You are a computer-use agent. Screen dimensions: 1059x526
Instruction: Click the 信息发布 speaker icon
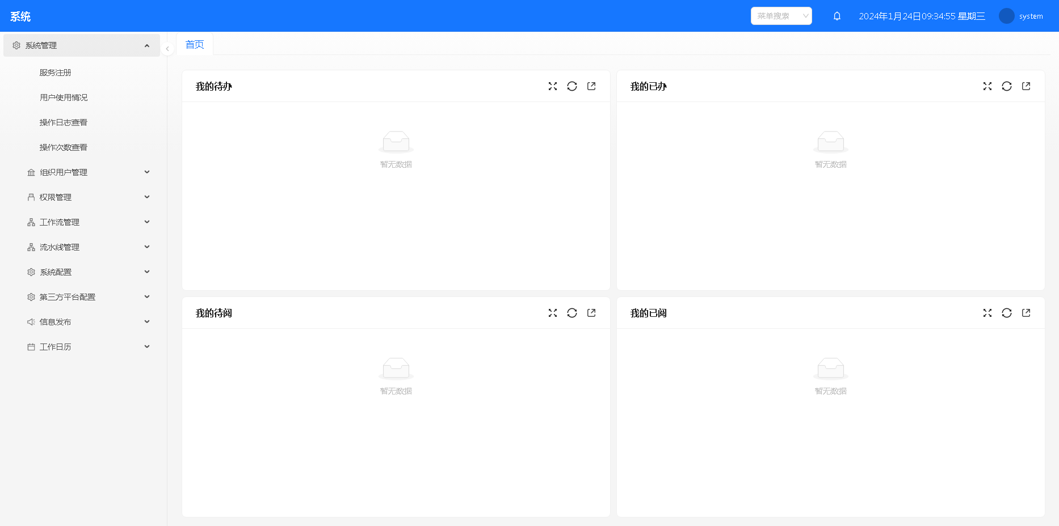[31, 322]
